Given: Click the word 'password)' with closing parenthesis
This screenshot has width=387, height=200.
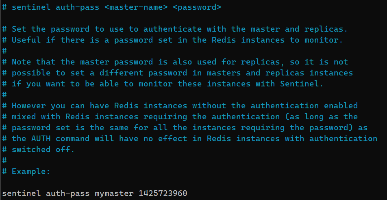Looking at the screenshot, I should pos(333,128).
